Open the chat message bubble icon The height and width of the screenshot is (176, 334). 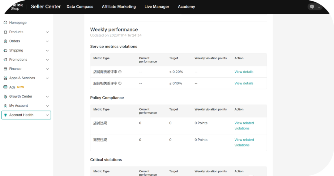click(312, 7)
